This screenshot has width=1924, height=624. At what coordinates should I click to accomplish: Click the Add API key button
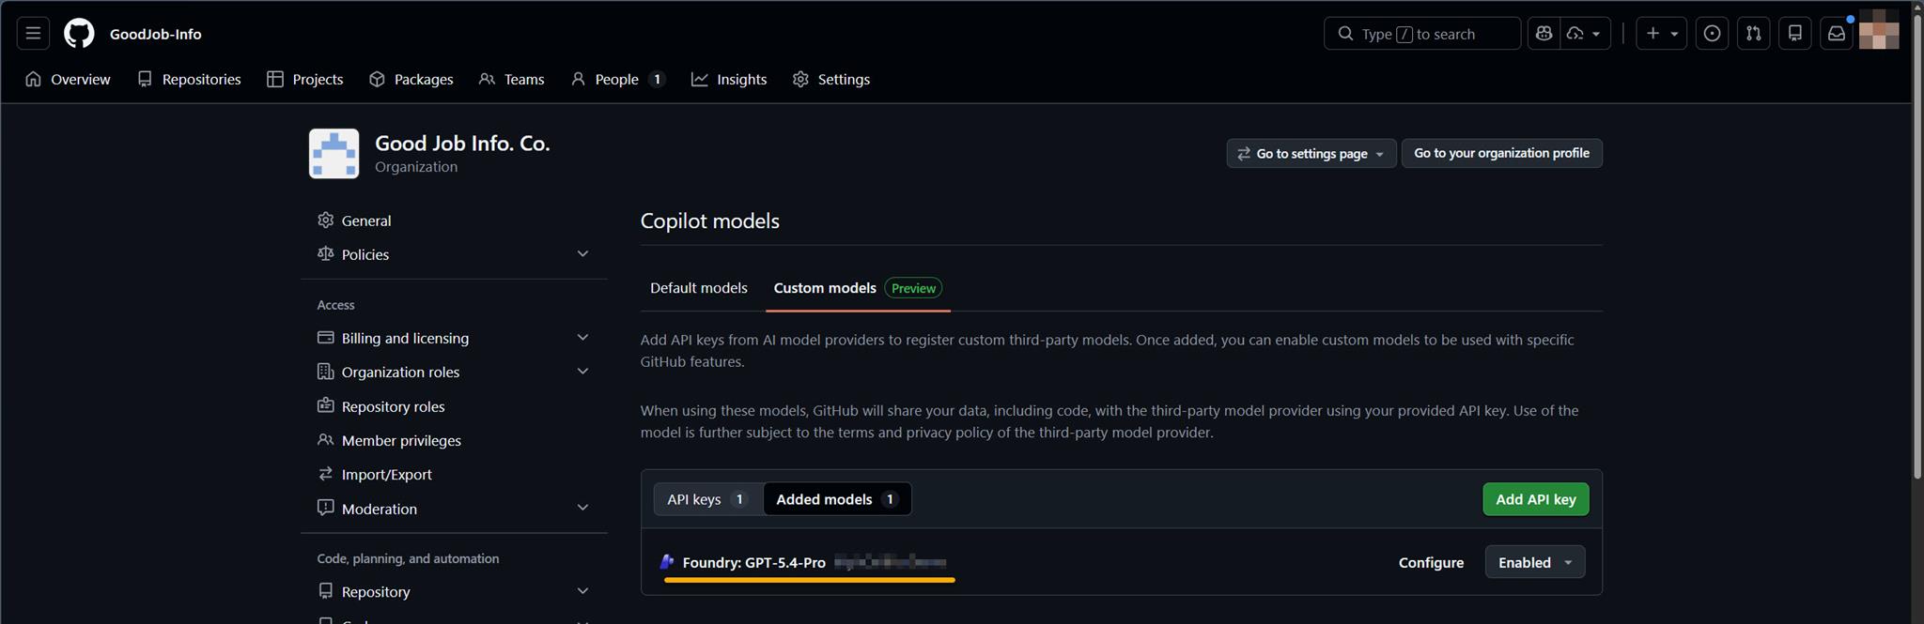tap(1535, 499)
